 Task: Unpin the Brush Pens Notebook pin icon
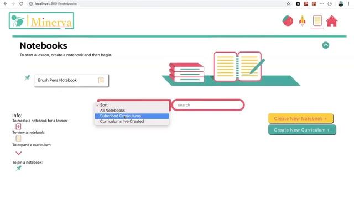tap(27, 78)
